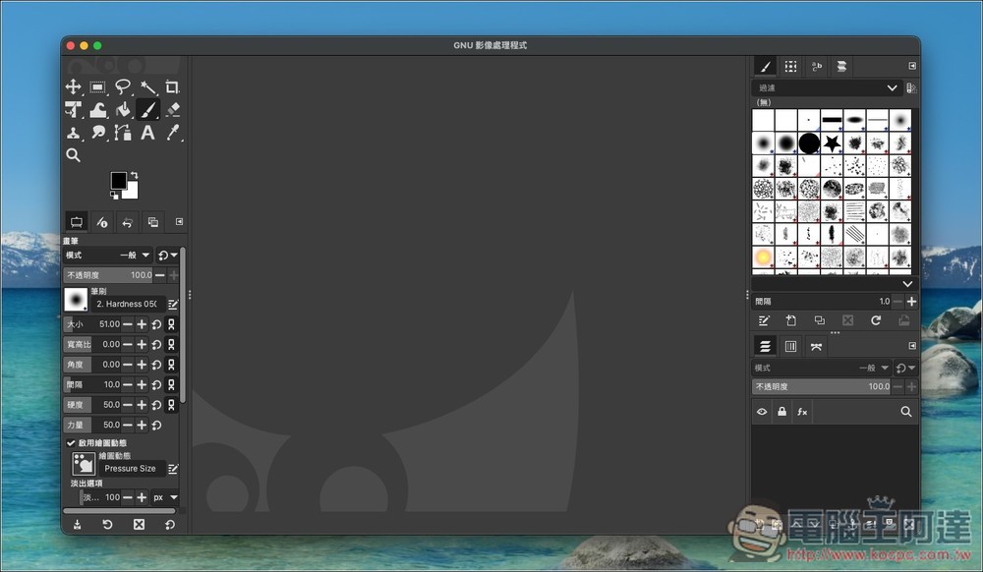Select the Eraser tool
The image size is (983, 572).
point(172,110)
